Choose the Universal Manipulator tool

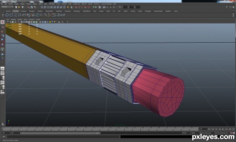pyautogui.click(x=2, y=49)
